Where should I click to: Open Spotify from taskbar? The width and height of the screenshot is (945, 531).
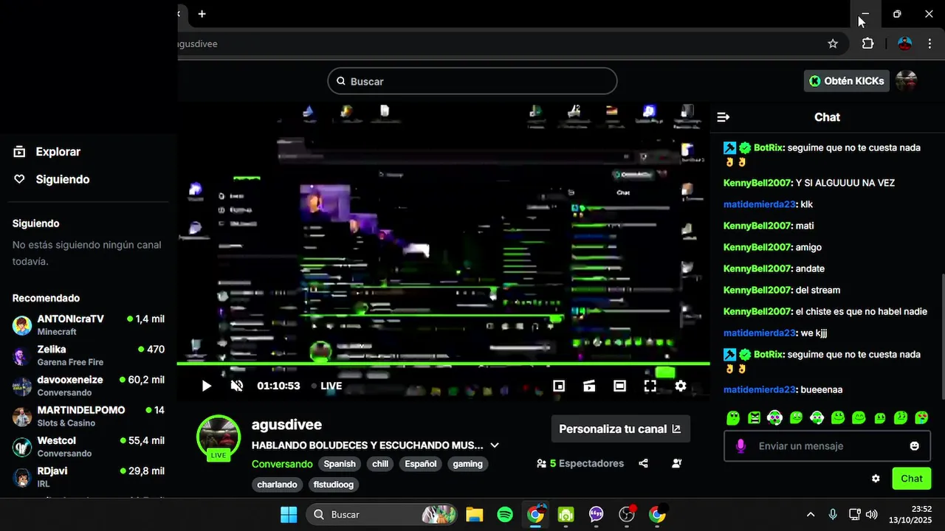click(505, 515)
